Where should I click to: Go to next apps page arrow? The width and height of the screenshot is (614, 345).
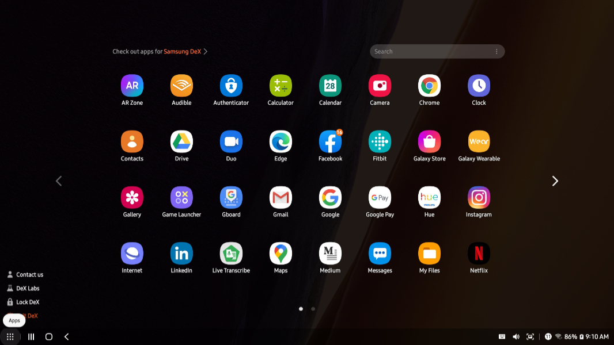click(x=555, y=181)
